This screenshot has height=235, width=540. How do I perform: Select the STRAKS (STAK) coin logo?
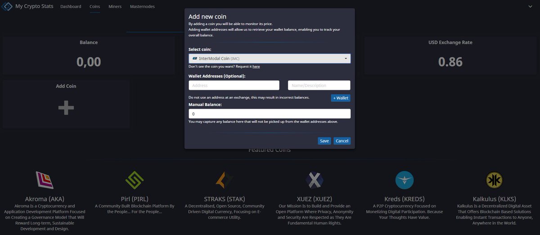tap(225, 180)
